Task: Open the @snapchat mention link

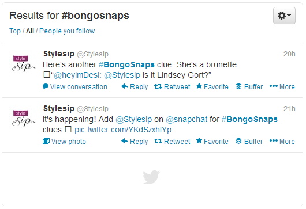Action: coord(186,119)
